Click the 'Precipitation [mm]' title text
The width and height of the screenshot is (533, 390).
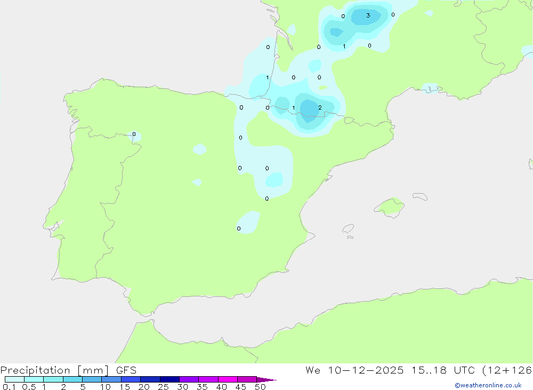click(x=54, y=370)
